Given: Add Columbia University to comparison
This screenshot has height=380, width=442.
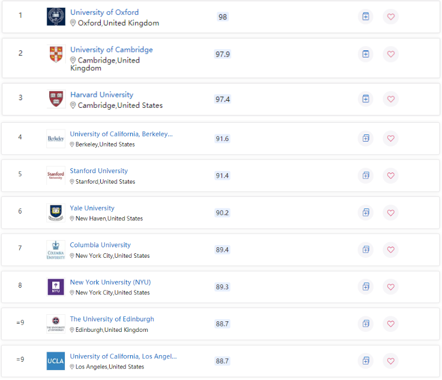Looking at the screenshot, I should 366,249.
